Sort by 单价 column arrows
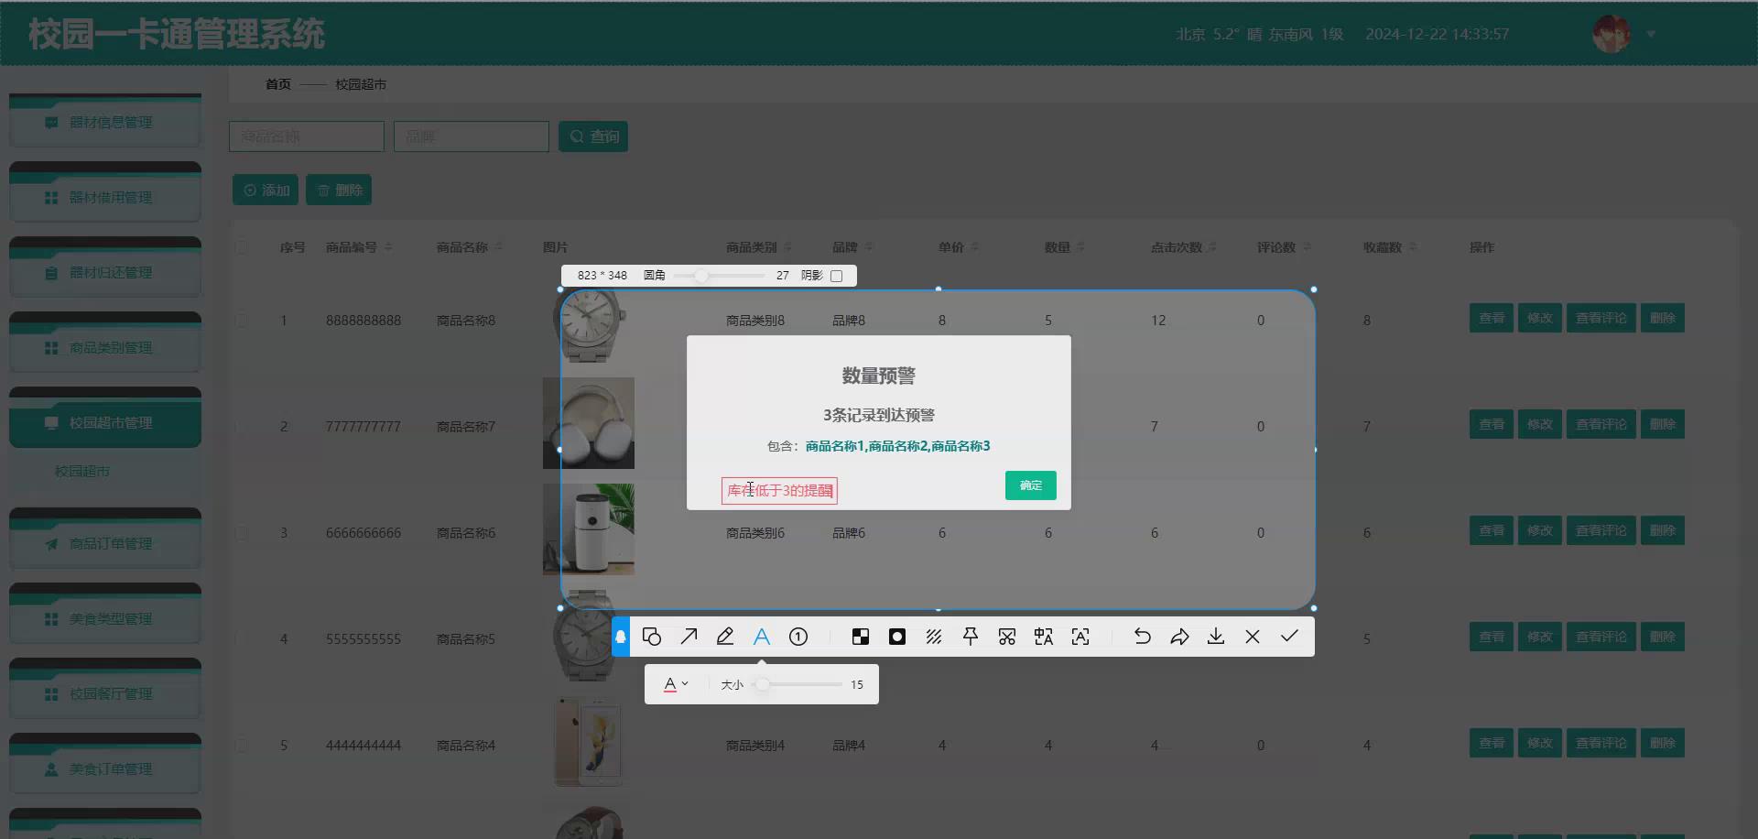This screenshot has width=1758, height=839. click(x=974, y=247)
